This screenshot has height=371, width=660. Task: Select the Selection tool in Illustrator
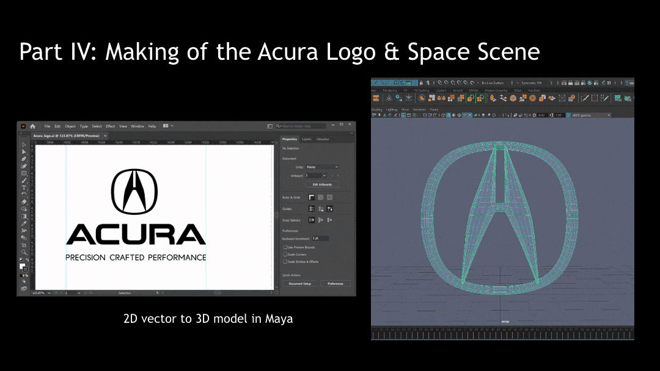[24, 145]
